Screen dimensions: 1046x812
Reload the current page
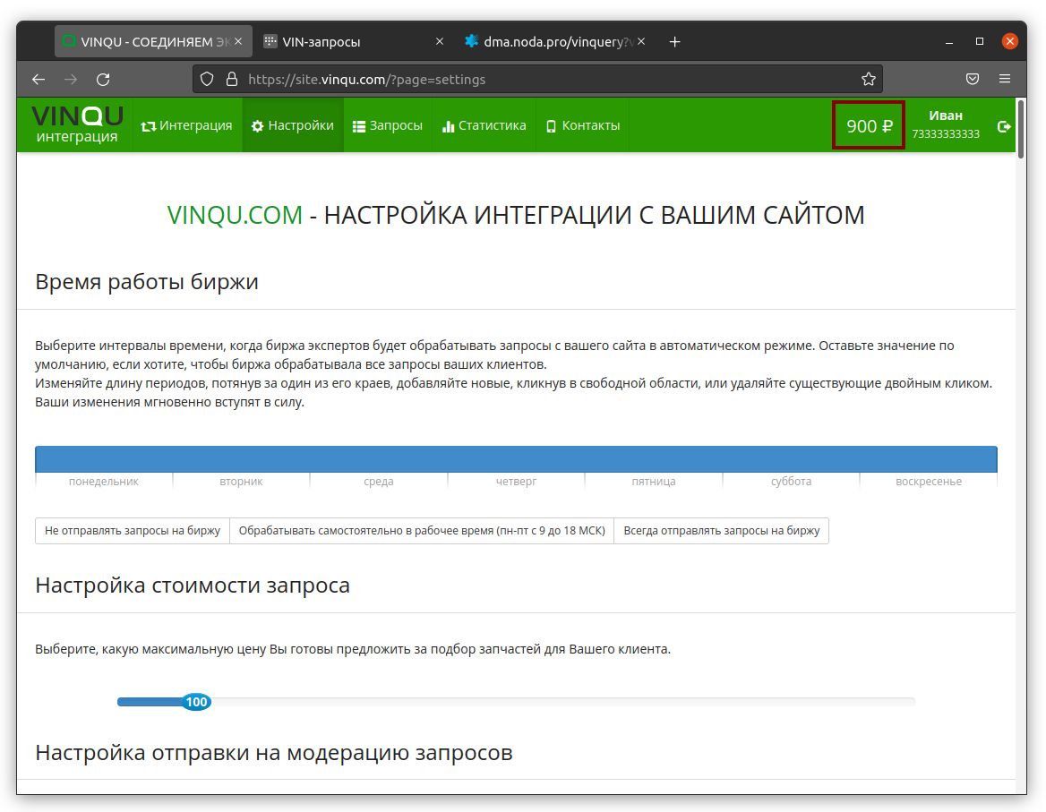coord(103,80)
